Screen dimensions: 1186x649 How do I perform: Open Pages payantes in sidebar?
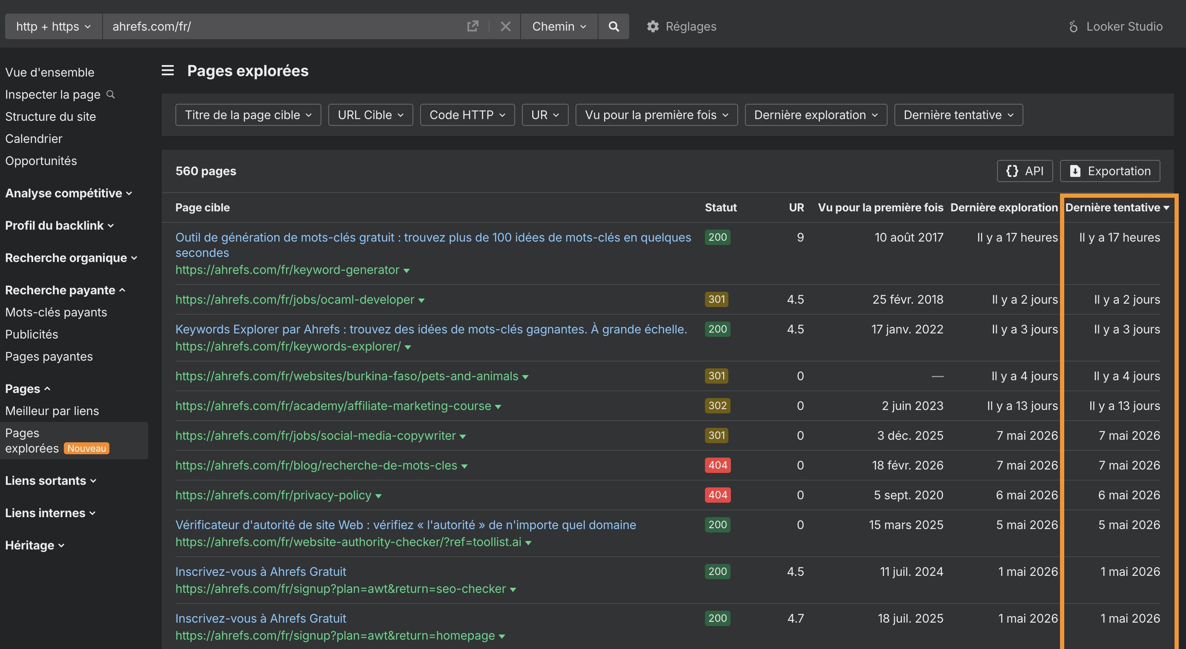click(49, 356)
